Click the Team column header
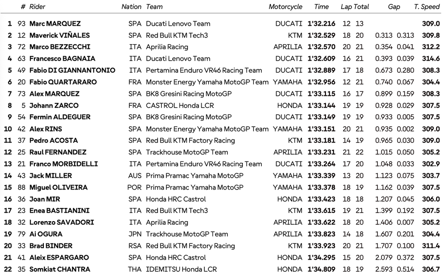The width and height of the screenshot is (443, 275). point(154,7)
